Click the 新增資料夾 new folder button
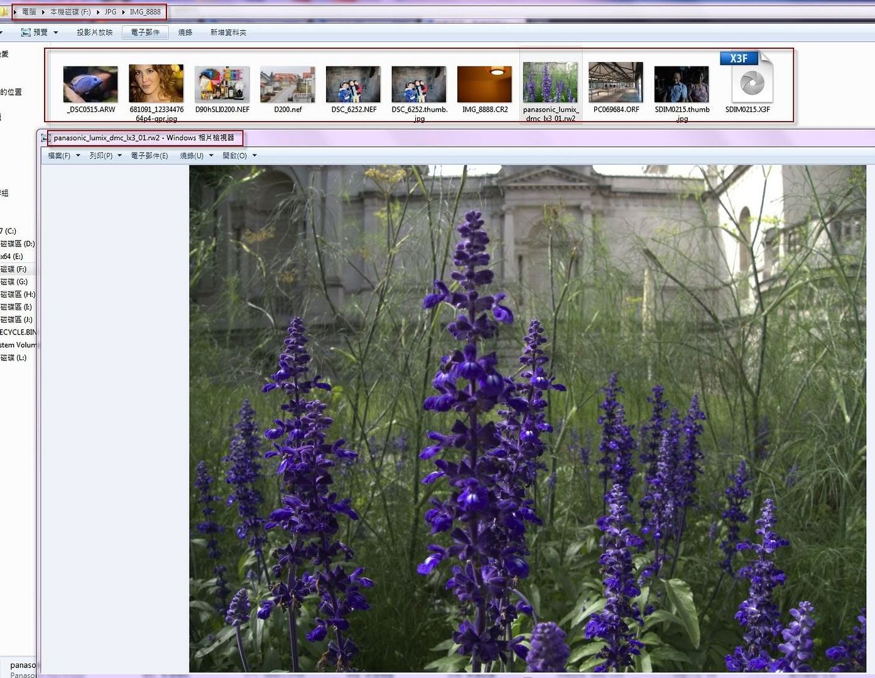Viewport: 875px width, 678px height. pos(228,32)
